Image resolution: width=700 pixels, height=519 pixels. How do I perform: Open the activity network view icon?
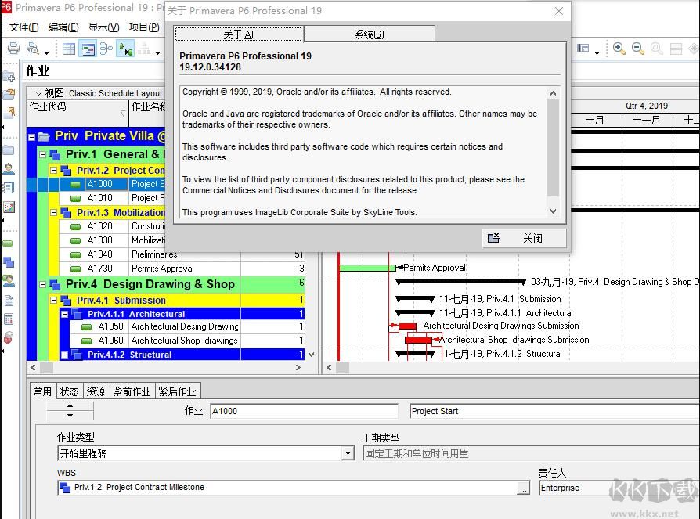pyautogui.click(x=106, y=49)
